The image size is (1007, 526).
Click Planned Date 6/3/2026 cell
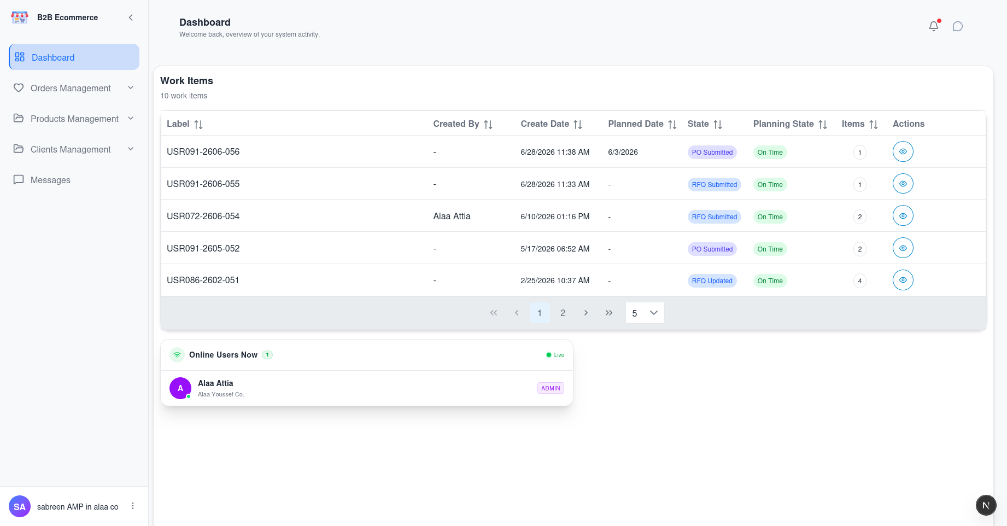pos(623,152)
